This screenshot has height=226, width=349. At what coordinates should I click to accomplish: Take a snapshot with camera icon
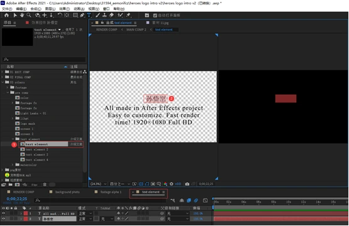[187, 184]
